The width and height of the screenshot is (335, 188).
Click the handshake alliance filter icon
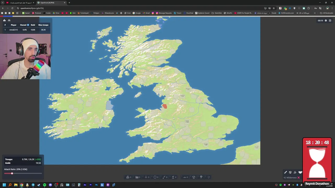pyautogui.click(x=300, y=172)
